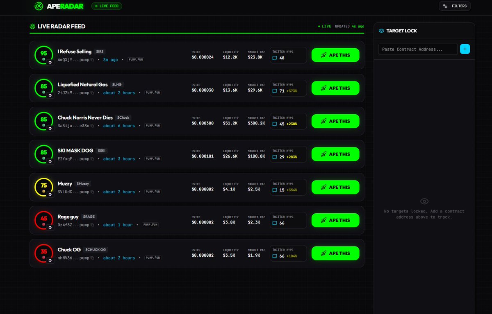Click the 85 score ring for SKI MASK DOG

coord(44,154)
